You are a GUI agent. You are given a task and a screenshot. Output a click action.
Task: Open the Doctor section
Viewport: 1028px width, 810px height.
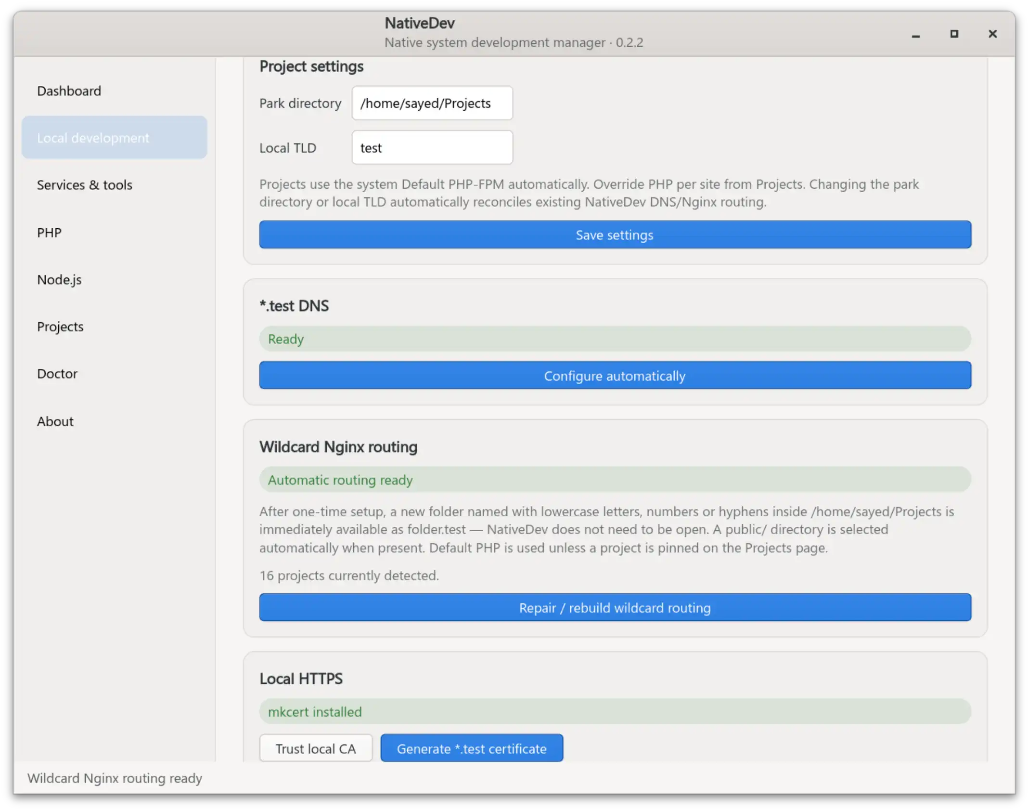115,374
